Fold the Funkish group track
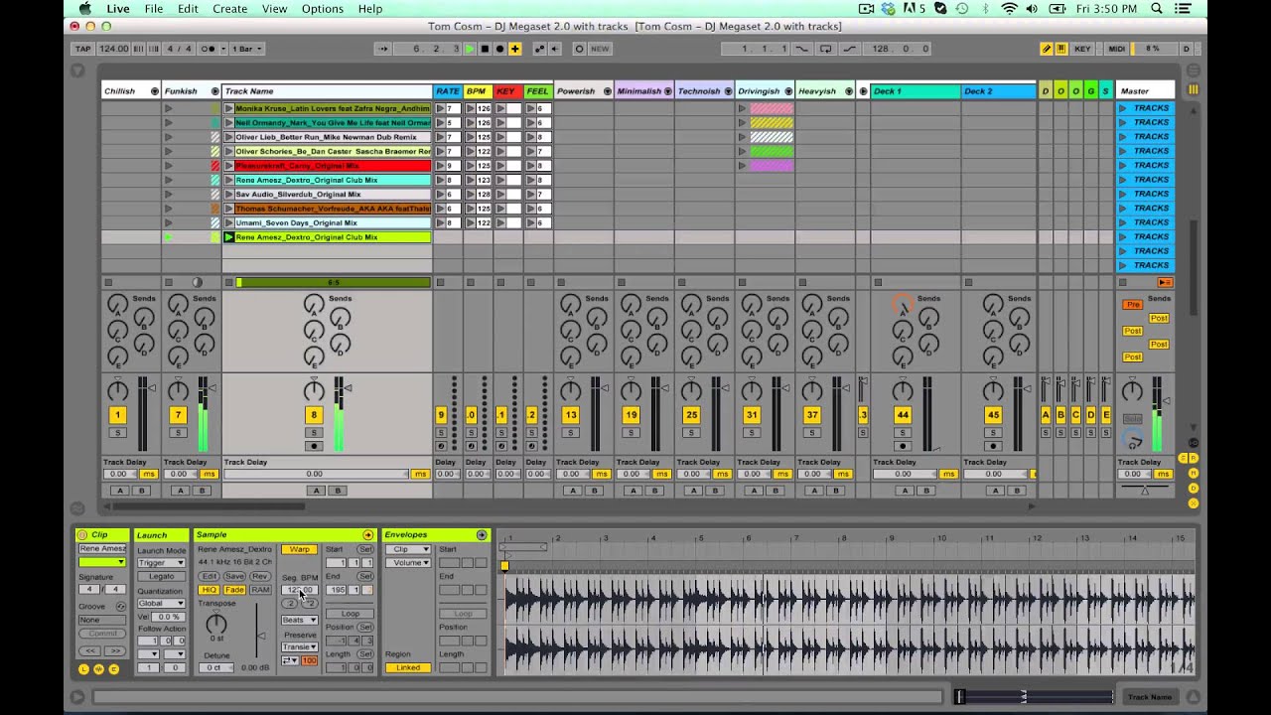This screenshot has width=1271, height=715. click(x=214, y=91)
